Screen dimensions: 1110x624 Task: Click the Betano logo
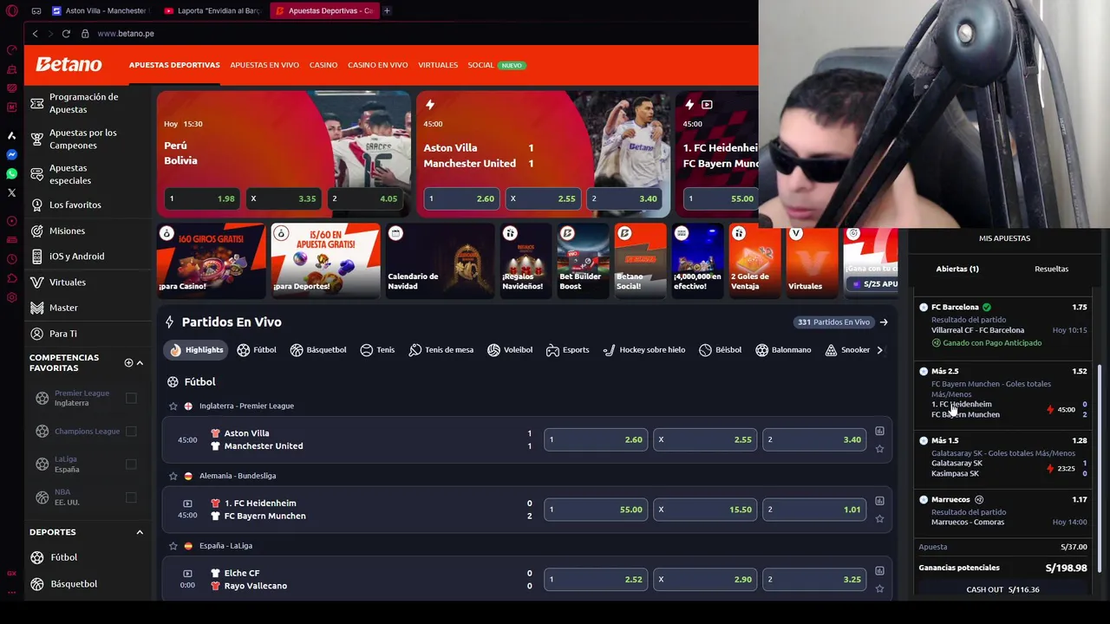[69, 65]
